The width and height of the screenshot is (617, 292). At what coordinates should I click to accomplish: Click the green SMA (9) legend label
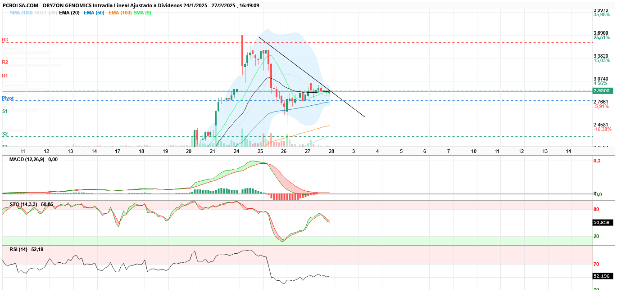click(142, 13)
